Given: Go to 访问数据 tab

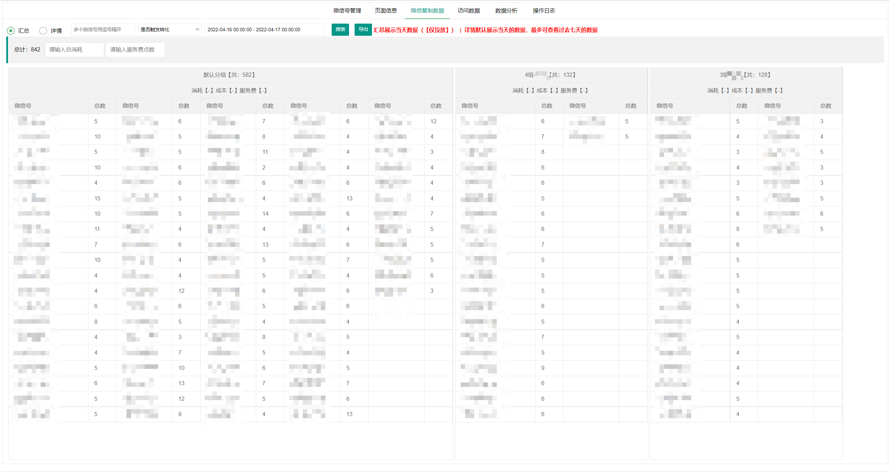Looking at the screenshot, I should (x=468, y=10).
